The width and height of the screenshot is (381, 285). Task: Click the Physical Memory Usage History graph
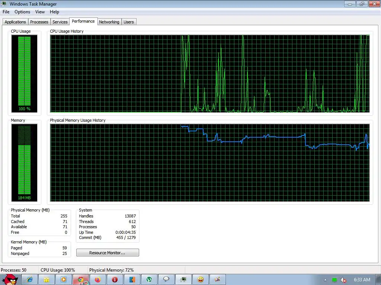click(x=210, y=163)
